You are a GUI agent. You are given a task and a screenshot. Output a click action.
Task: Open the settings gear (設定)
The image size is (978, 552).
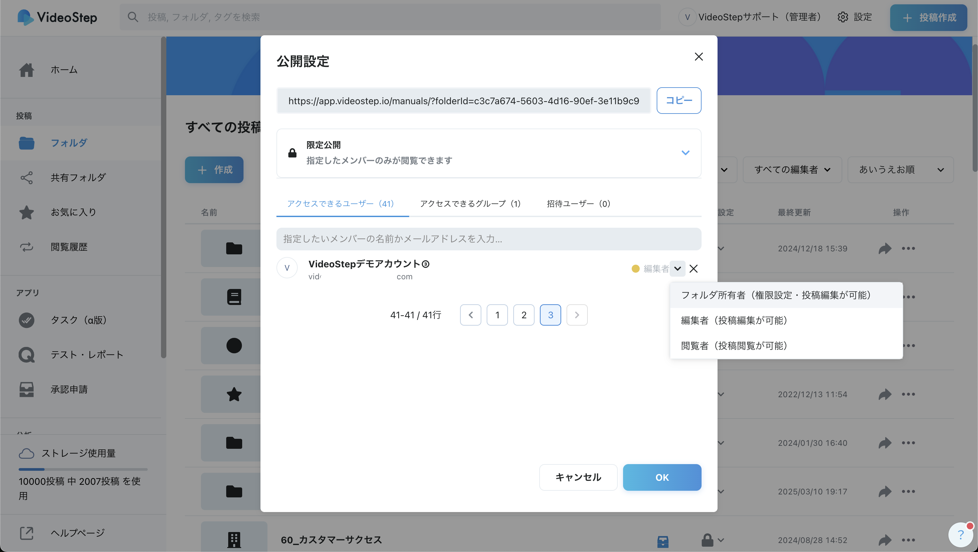pos(843,17)
